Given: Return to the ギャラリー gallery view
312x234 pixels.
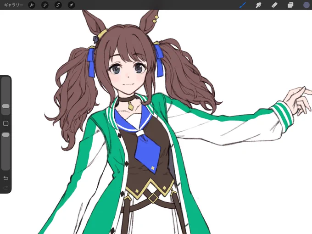Looking at the screenshot, I should coord(13,5).
